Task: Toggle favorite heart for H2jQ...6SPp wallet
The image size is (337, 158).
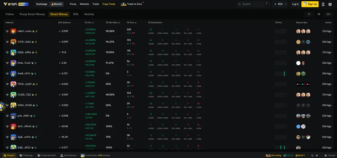Action: (x=7, y=52)
